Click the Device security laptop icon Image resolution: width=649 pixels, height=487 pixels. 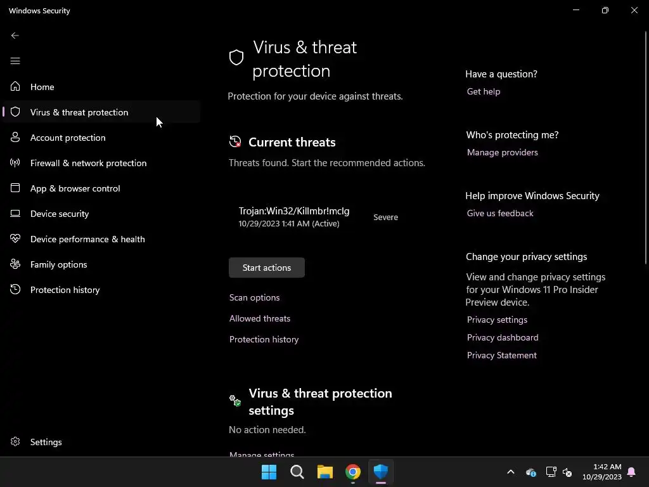click(x=15, y=214)
